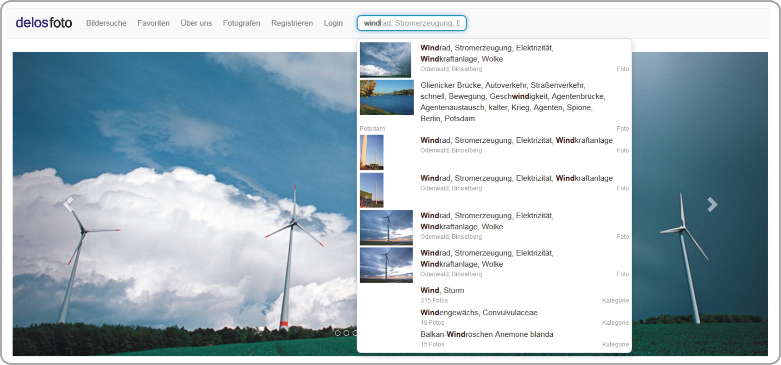
Task: Click the '16 Fotos' count
Action: coord(432,323)
